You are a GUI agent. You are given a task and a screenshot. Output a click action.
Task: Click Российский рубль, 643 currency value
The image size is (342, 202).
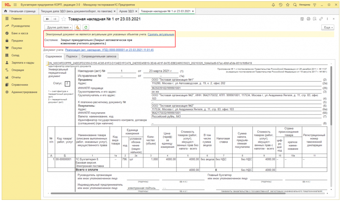click(166, 116)
